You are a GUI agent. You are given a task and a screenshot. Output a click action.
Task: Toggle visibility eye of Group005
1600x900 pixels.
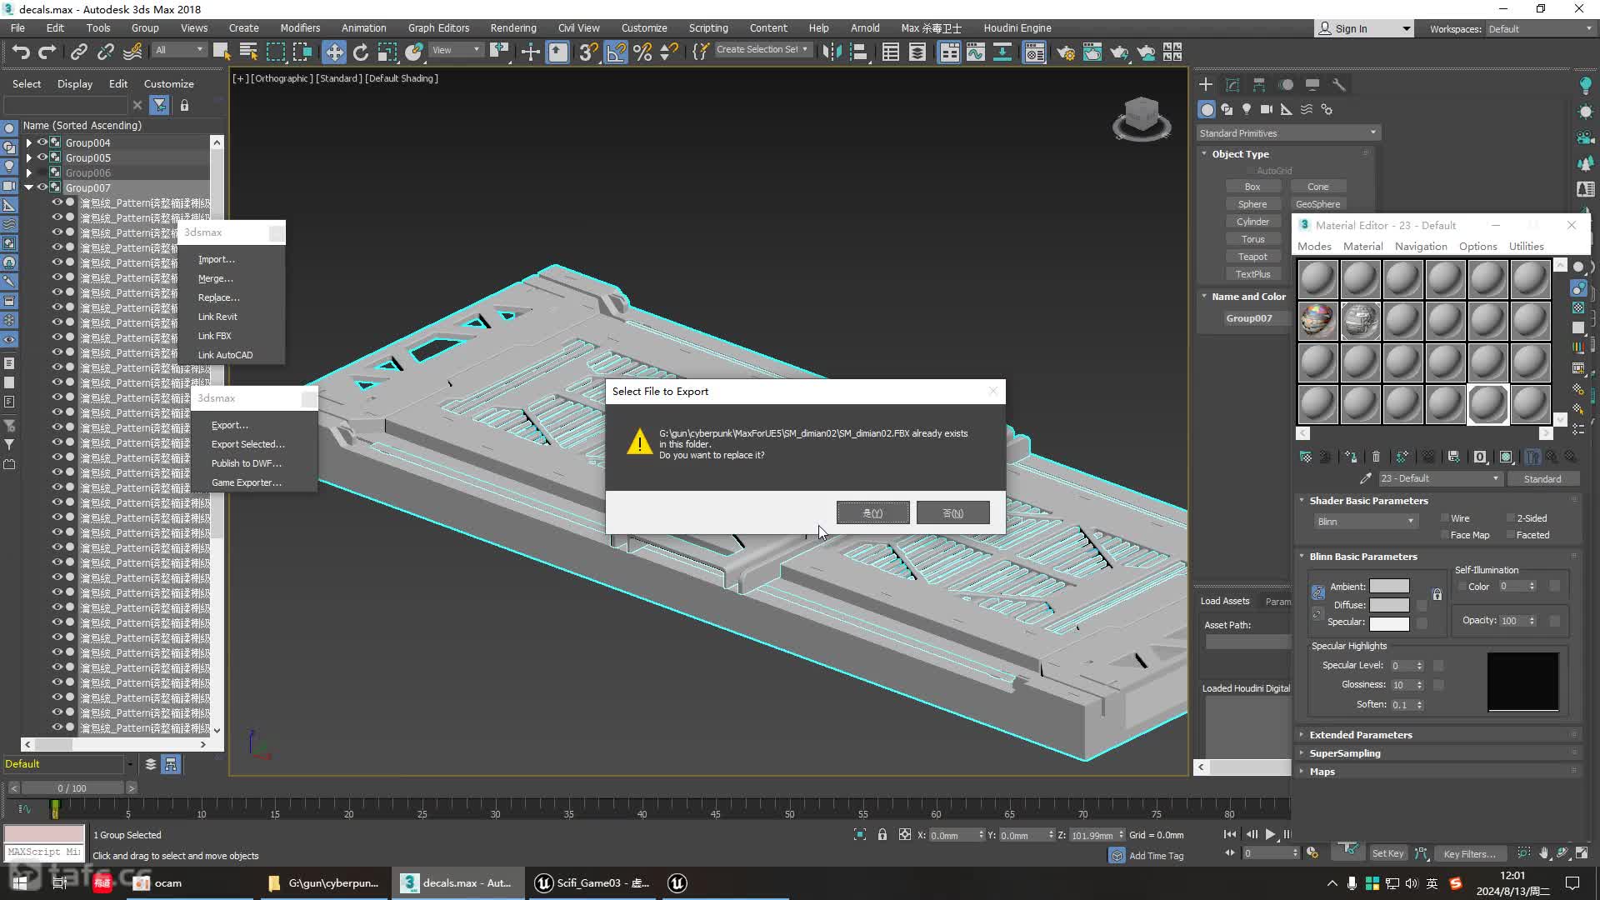pyautogui.click(x=42, y=157)
